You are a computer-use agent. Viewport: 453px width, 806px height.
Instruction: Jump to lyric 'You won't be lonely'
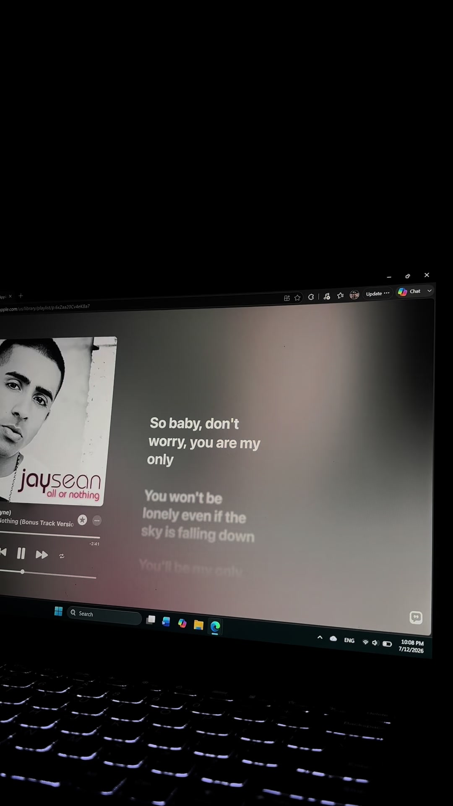(x=198, y=516)
